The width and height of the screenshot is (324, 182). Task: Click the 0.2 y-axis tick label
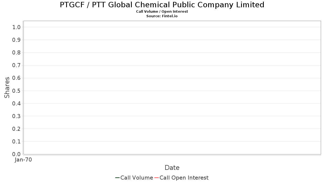tap(16, 129)
